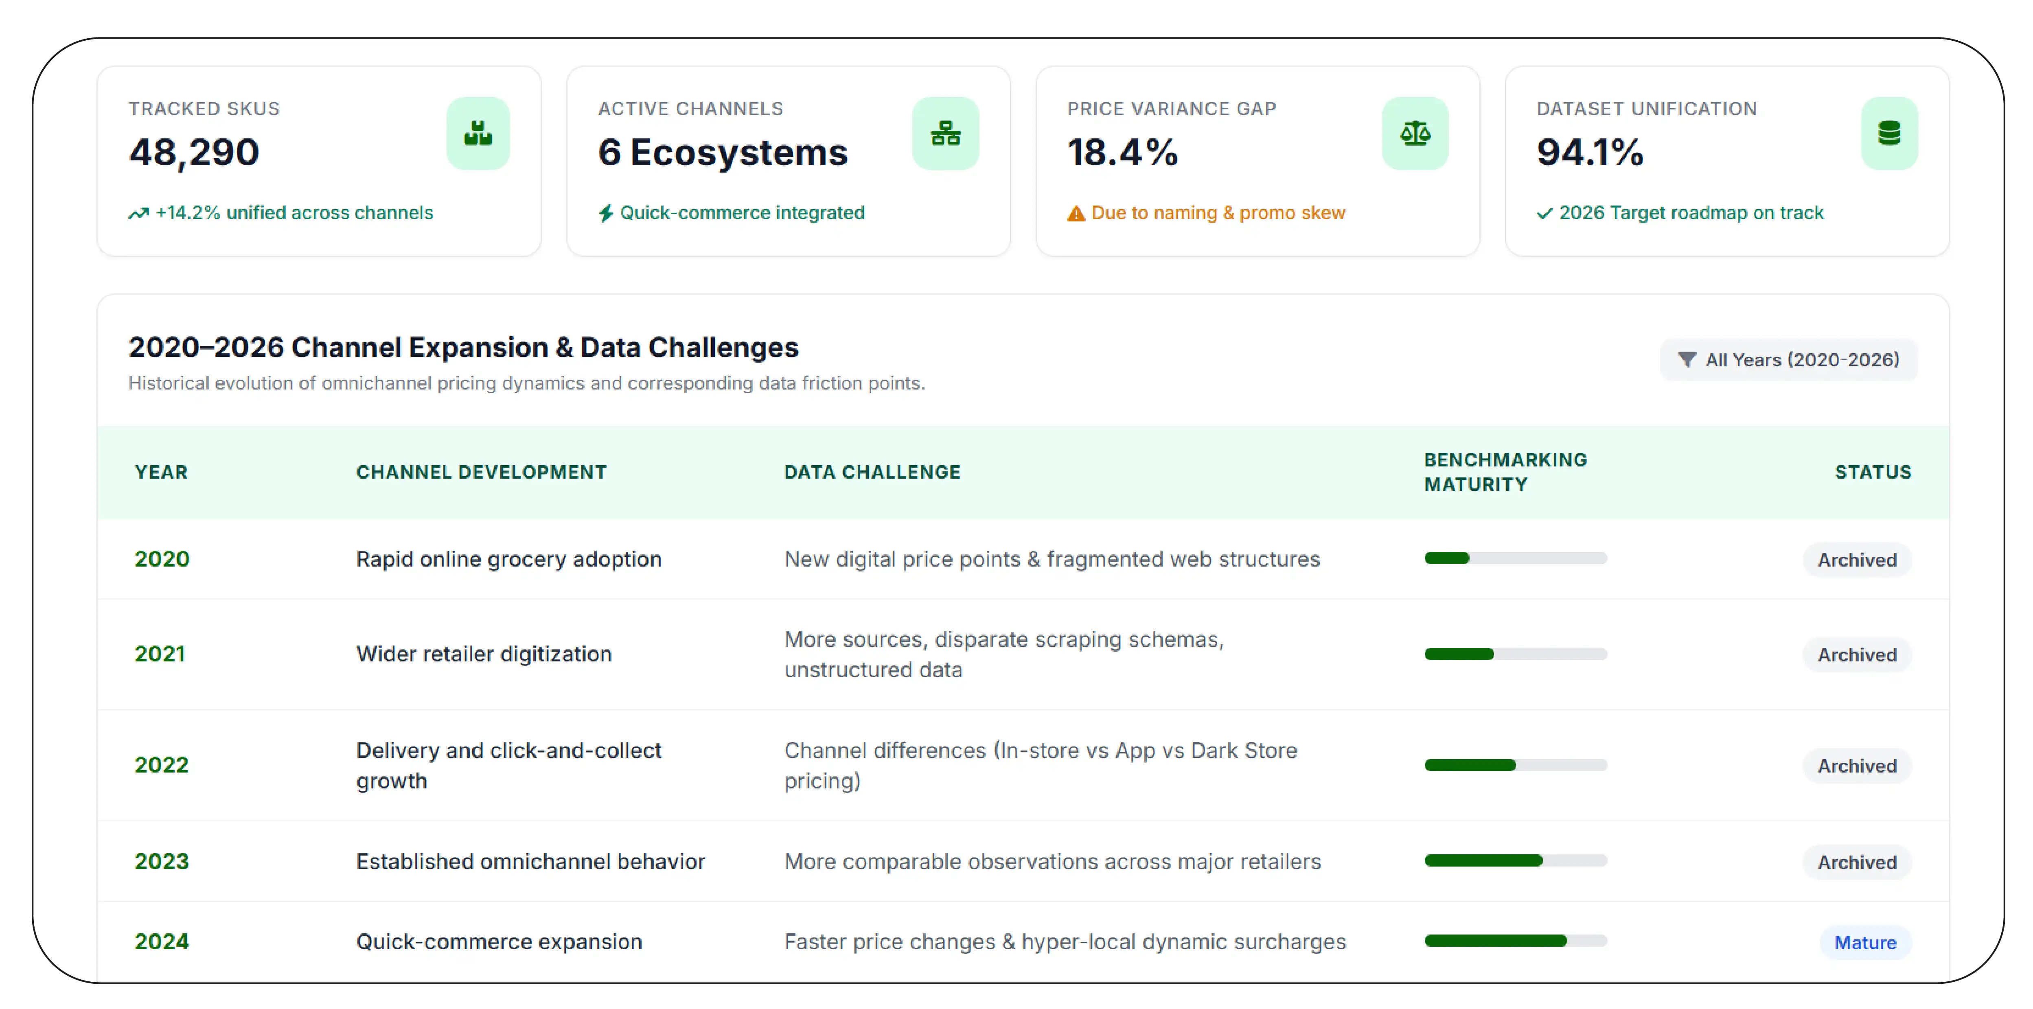Click the 2020 benchmarking maturity bar

pyautogui.click(x=1515, y=558)
